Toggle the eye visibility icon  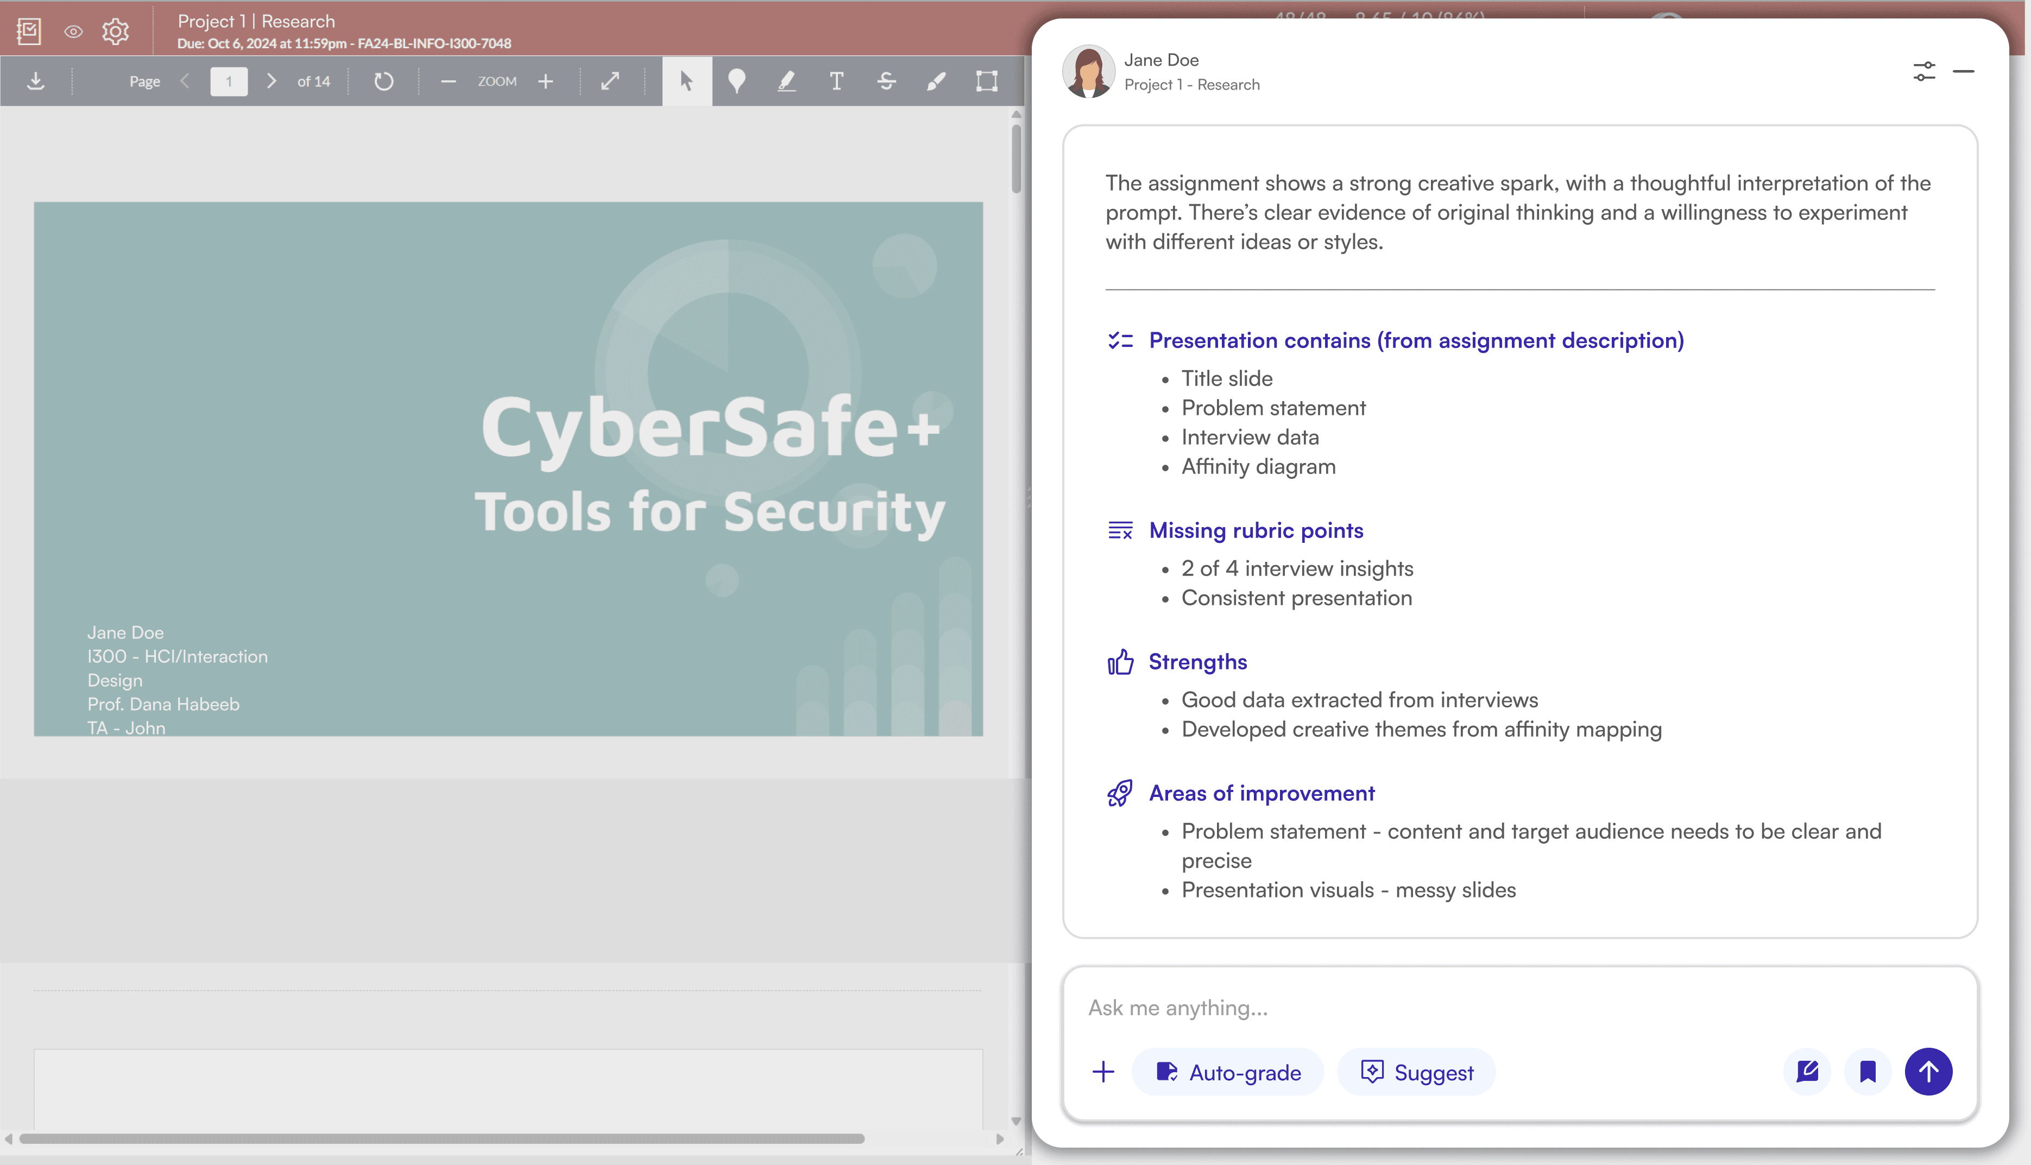(x=73, y=32)
